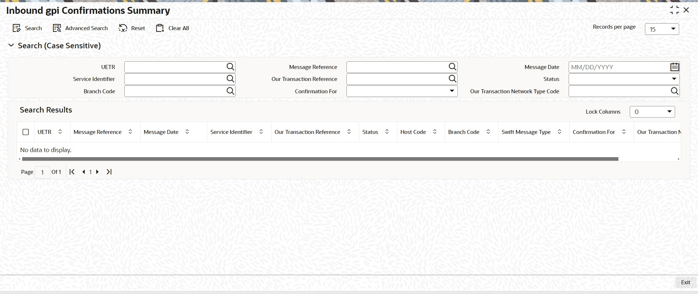The height and width of the screenshot is (294, 698).
Task: Close the Inbound gpi Confirmations Summary screen
Action: [x=686, y=10]
